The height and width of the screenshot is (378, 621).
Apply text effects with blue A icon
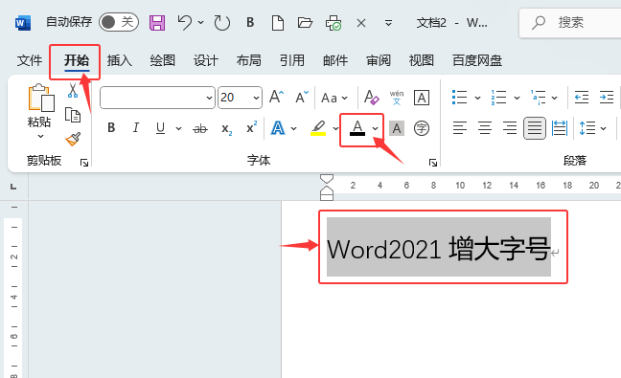pos(278,128)
